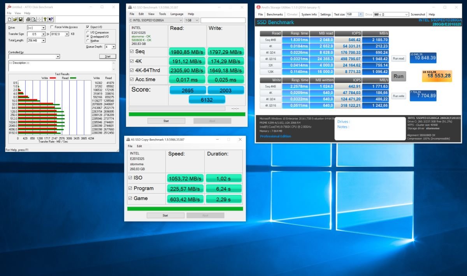Viewport: 467px width, 276px height.
Task: Enable Force Write Access in ATTO
Action: click(x=52, y=27)
